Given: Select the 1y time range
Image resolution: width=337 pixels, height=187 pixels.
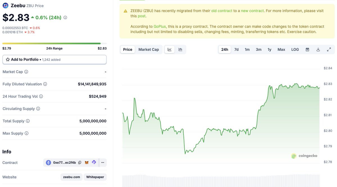Looking at the screenshot, I should (x=270, y=49).
